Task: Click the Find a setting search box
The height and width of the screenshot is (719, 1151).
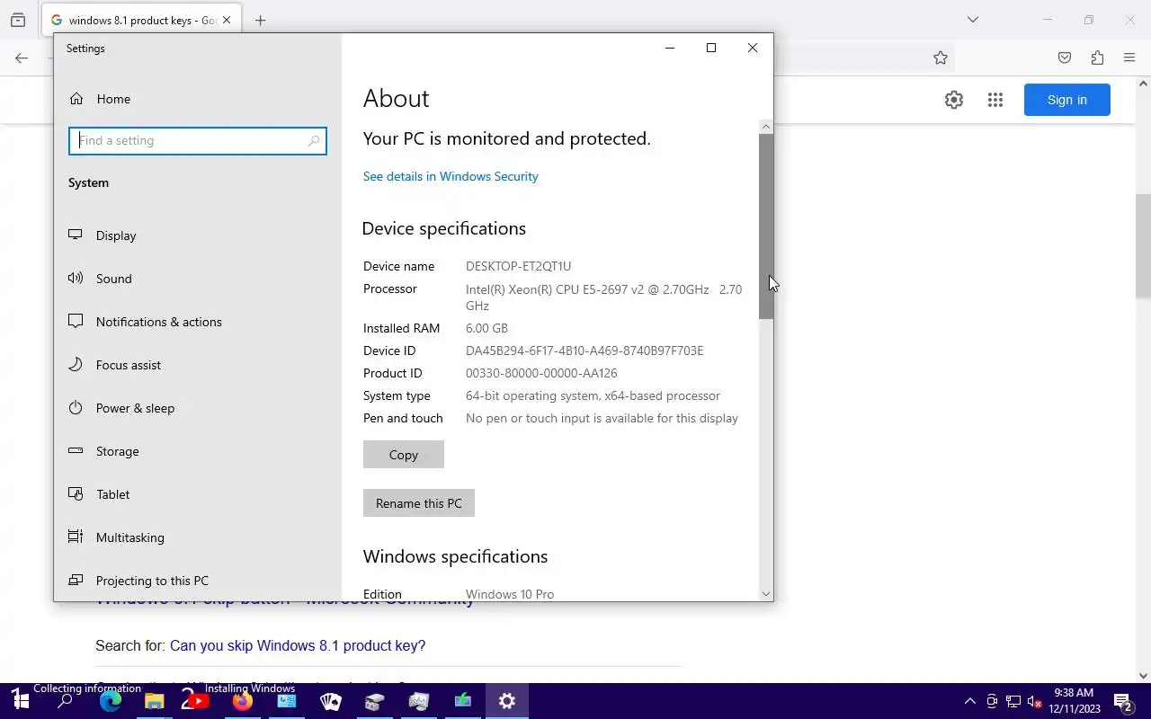Action: [197, 140]
